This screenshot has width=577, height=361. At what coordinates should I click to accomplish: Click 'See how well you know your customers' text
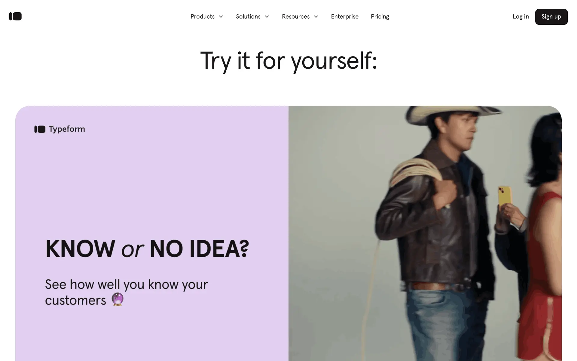click(126, 292)
